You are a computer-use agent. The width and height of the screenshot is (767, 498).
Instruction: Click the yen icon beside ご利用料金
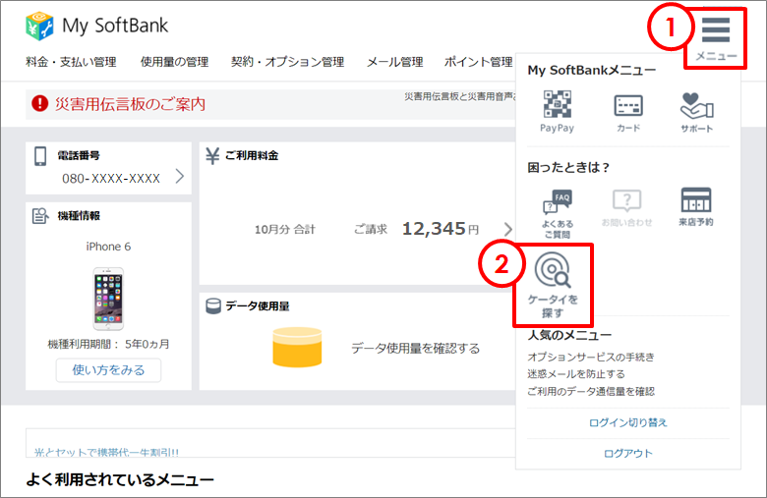(212, 156)
